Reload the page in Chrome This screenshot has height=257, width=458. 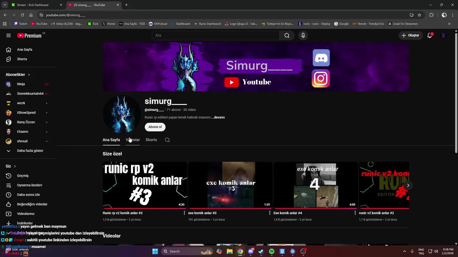[x=22, y=15]
